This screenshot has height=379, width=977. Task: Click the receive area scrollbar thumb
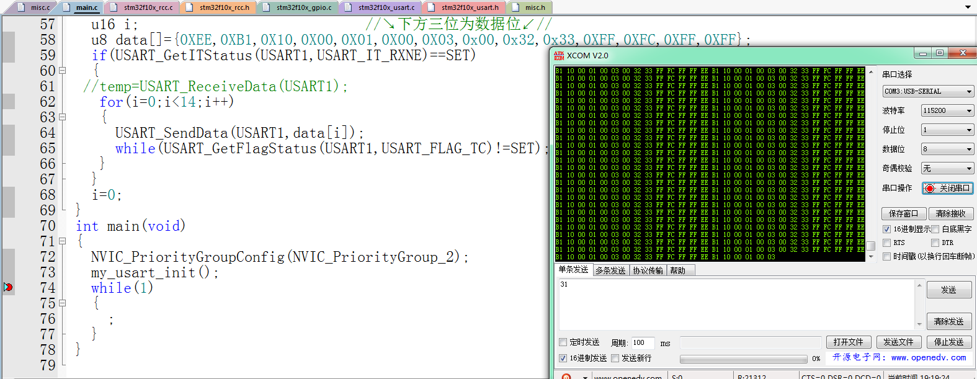pyautogui.click(x=871, y=246)
